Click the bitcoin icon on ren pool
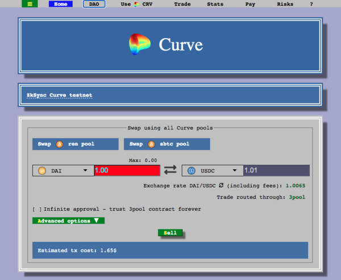This screenshot has width=341, height=280. tap(59, 144)
